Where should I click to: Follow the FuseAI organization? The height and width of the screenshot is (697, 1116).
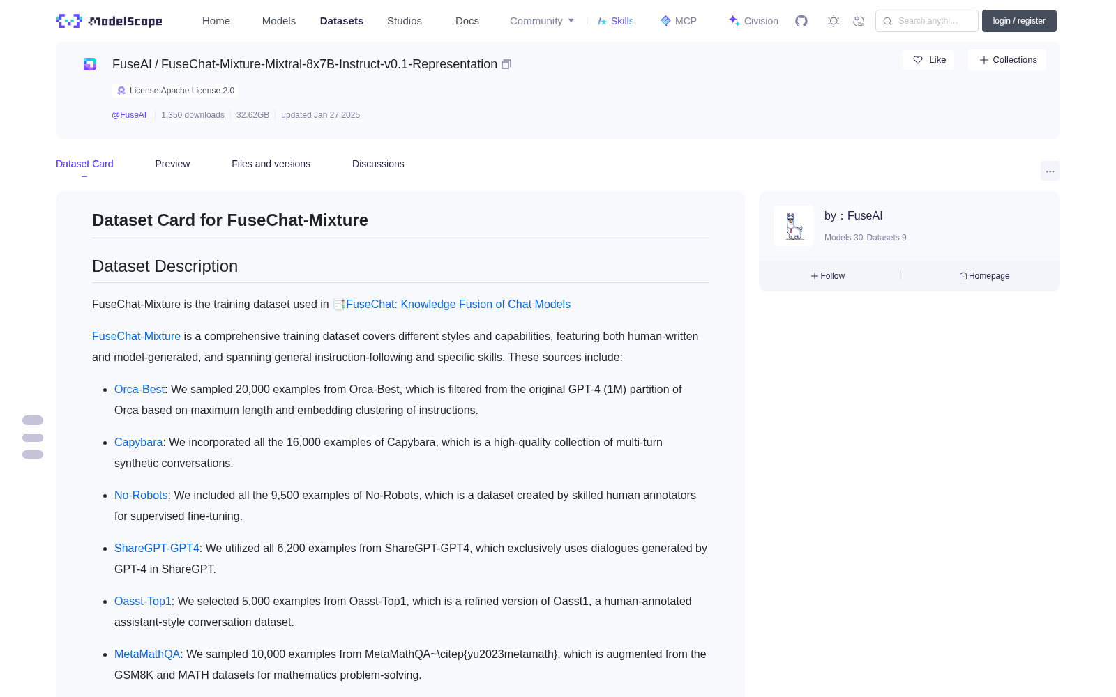pyautogui.click(x=828, y=276)
